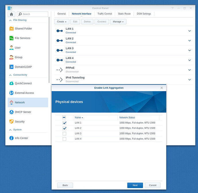Open the Domain/LDAP icon
198x193 pixels.
[11, 67]
